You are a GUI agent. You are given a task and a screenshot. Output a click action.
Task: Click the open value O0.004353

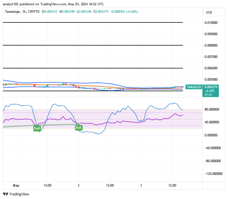click(49, 12)
